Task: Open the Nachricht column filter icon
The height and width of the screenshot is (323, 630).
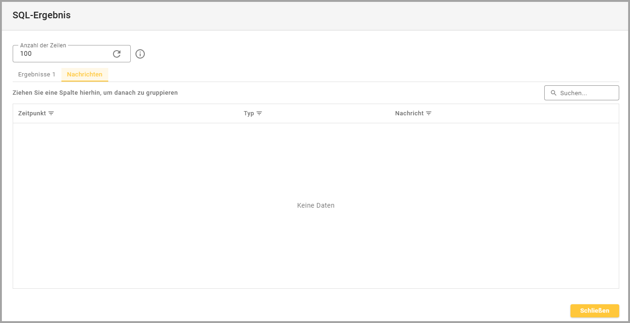Action: 428,113
